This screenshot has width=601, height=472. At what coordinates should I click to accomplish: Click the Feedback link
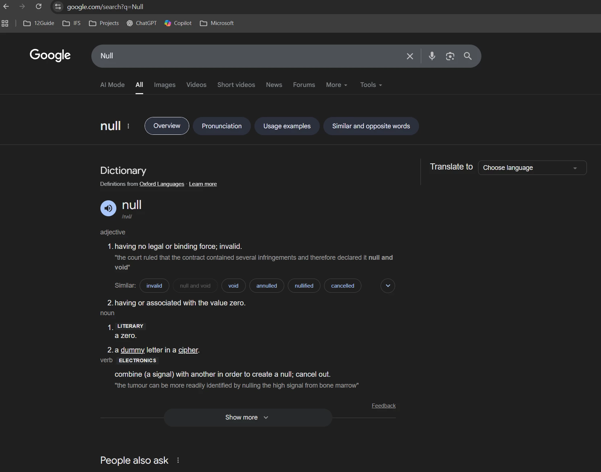click(x=384, y=406)
